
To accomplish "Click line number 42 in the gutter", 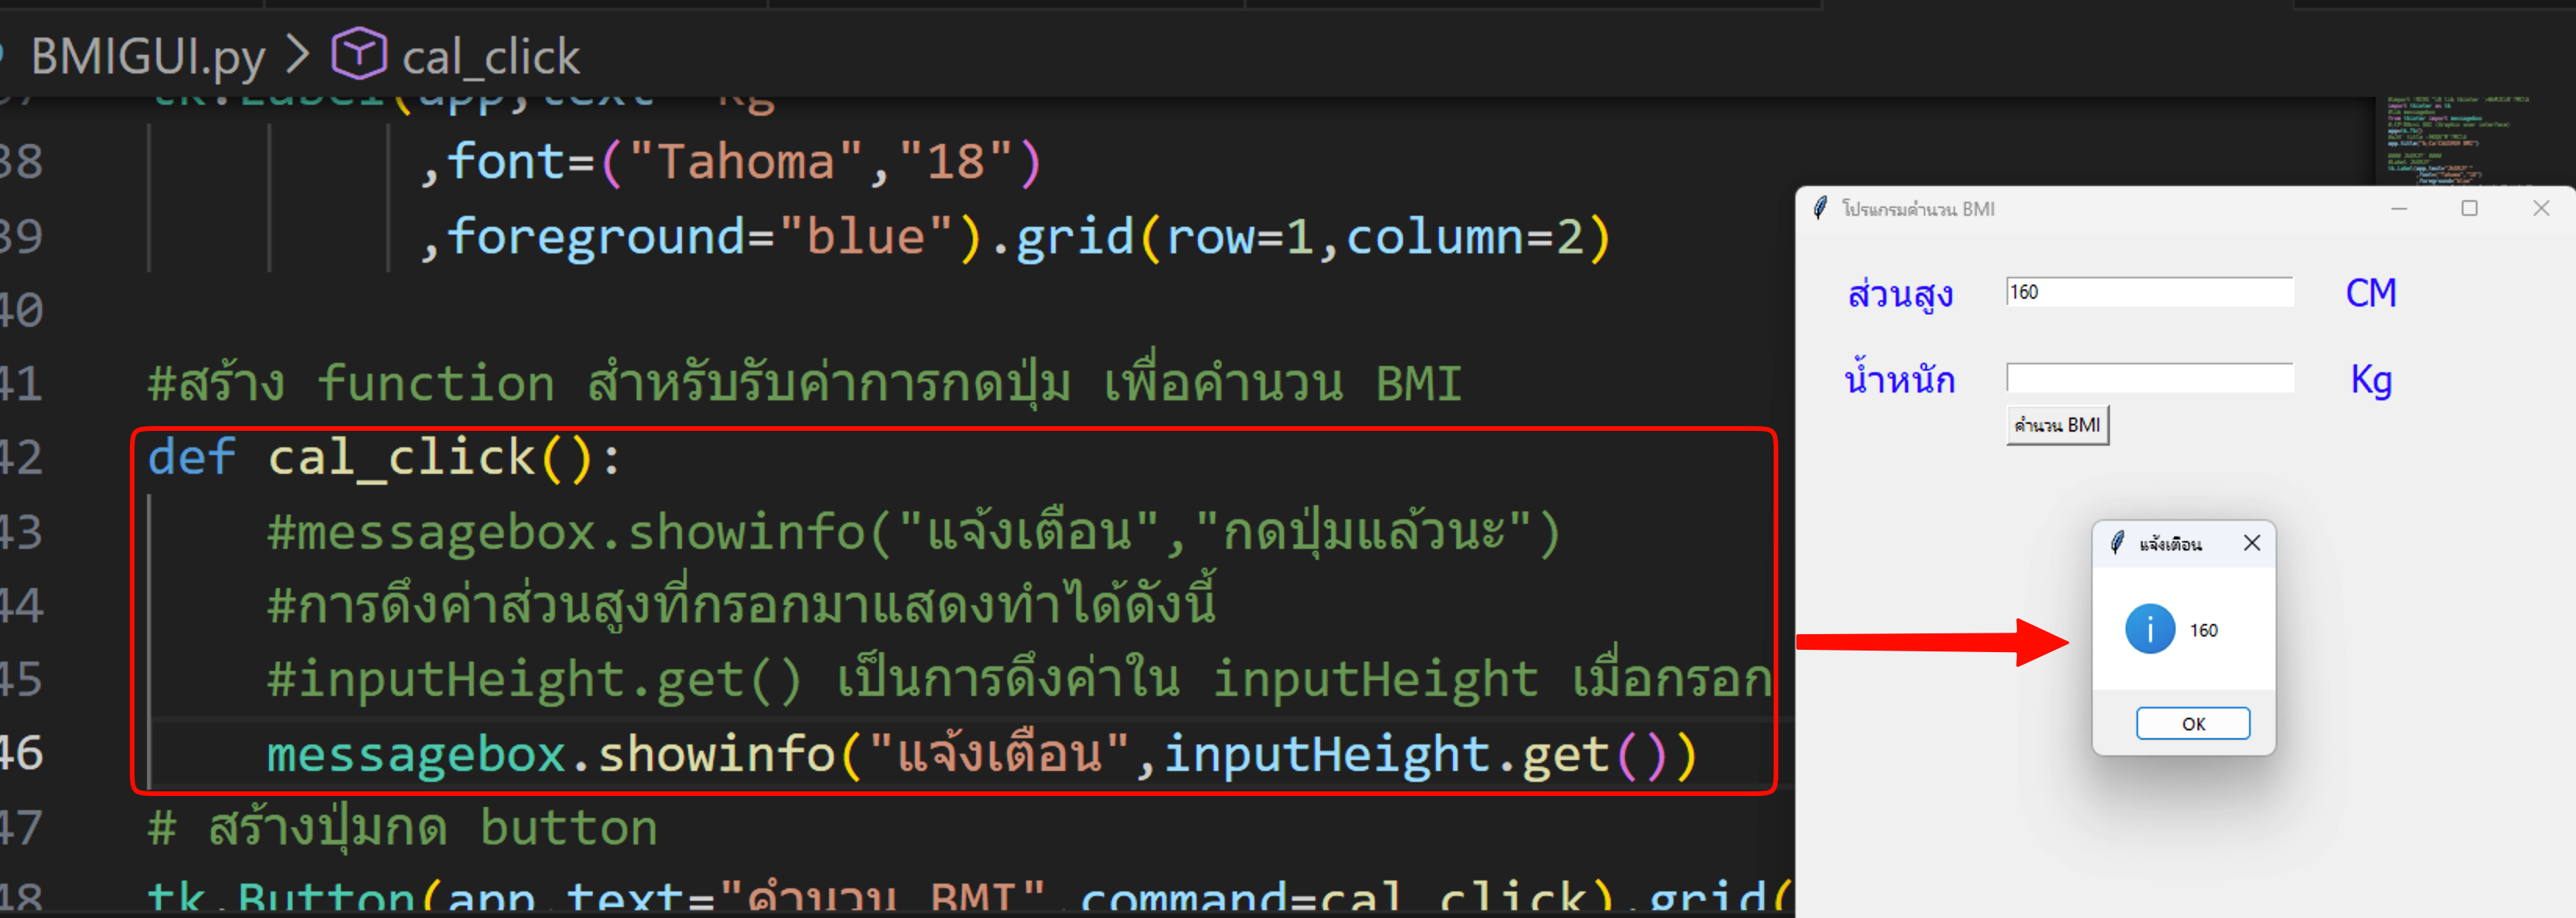I will pos(22,458).
